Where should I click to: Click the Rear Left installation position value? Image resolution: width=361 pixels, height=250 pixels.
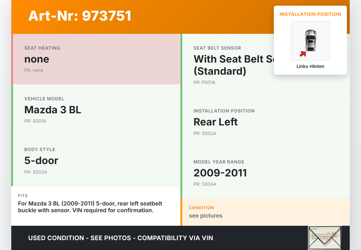click(215, 122)
